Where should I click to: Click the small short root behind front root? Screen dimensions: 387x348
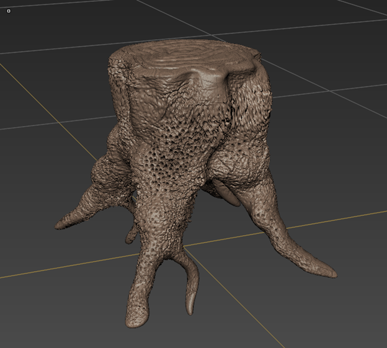click(131, 235)
